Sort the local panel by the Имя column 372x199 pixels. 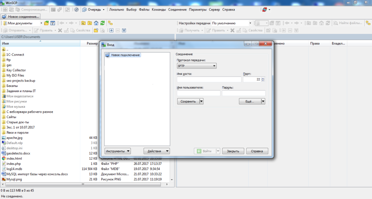40,43
